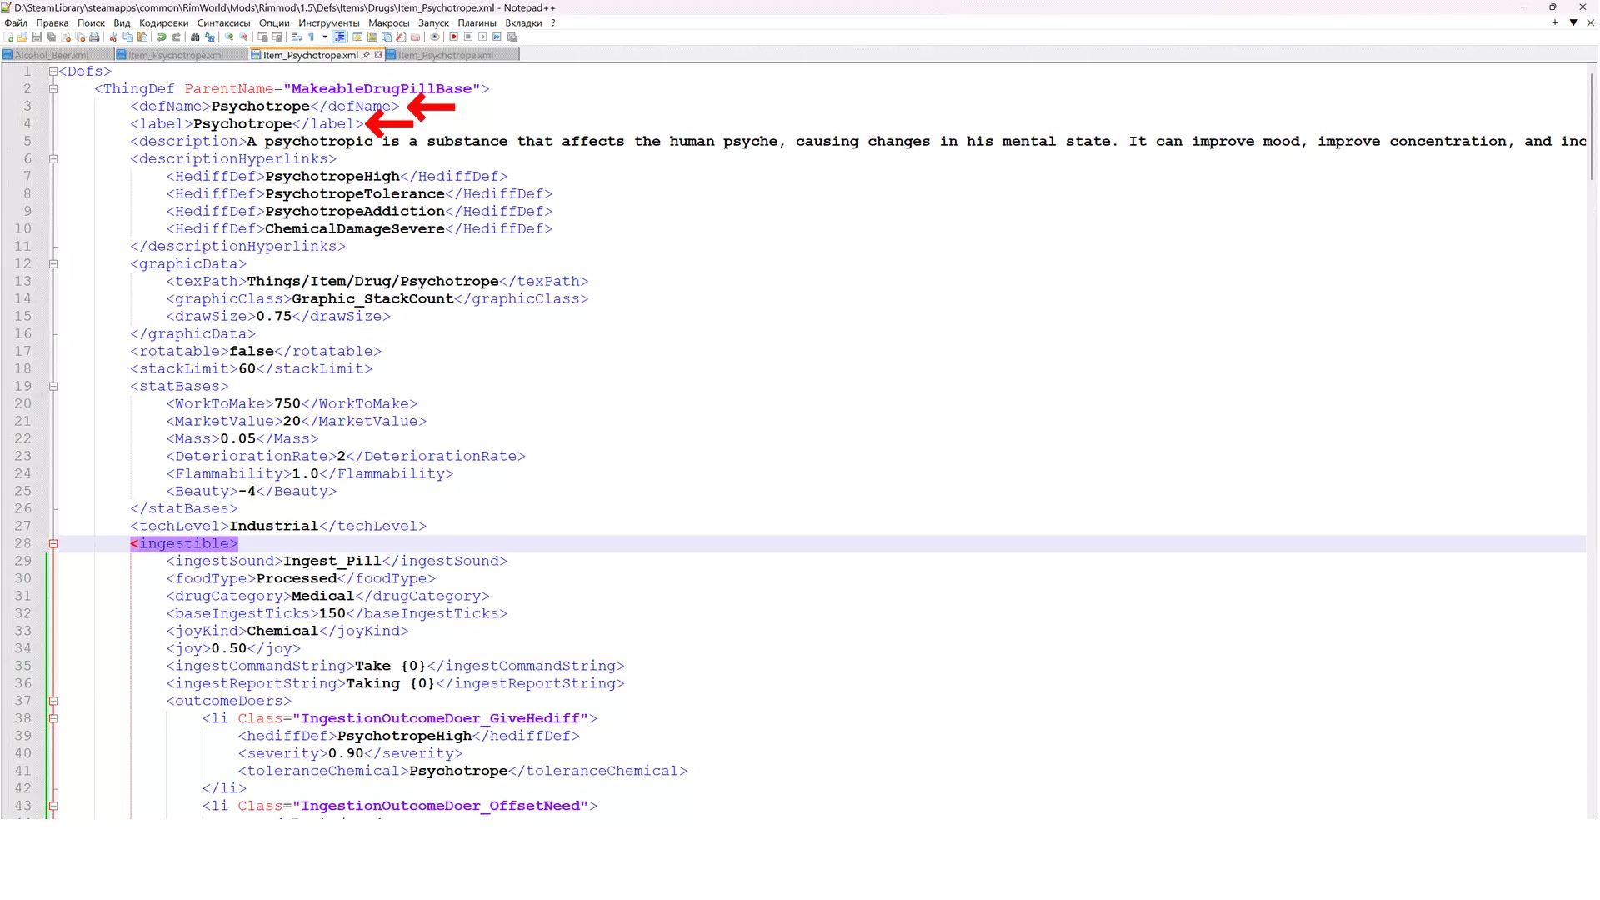Collapse the ThingDef fold on line 2
This screenshot has width=1600, height=900.
click(x=53, y=89)
